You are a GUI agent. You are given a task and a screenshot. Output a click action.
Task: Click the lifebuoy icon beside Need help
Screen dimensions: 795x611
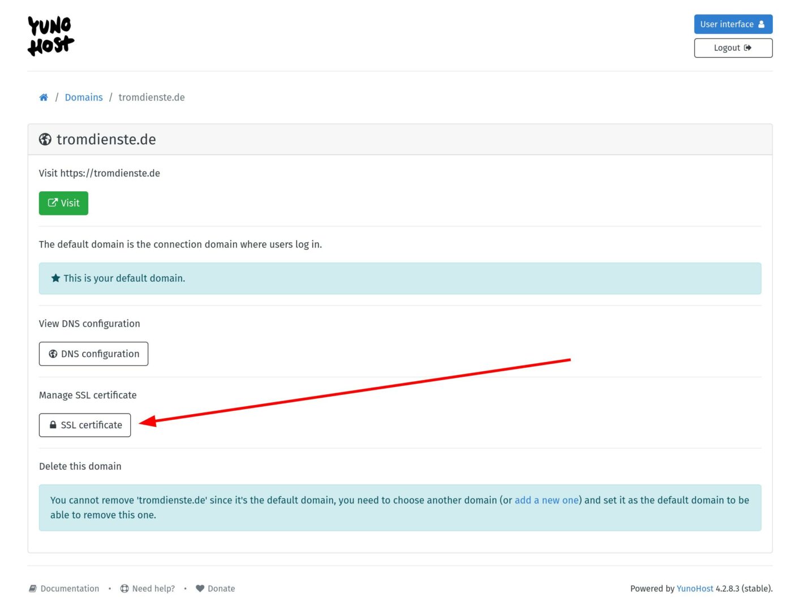click(x=124, y=588)
